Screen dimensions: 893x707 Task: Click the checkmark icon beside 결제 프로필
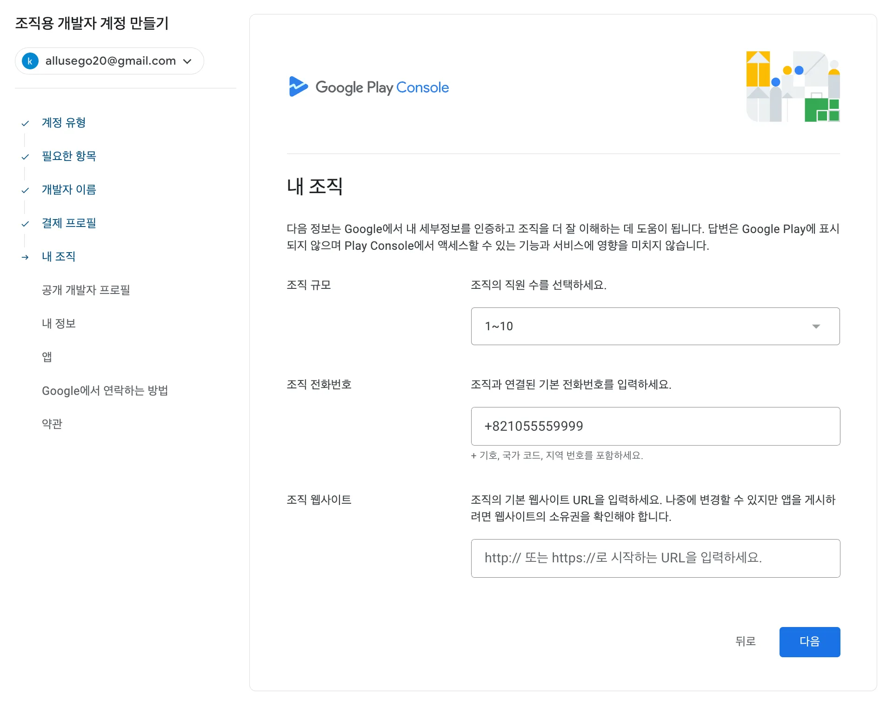tap(25, 224)
